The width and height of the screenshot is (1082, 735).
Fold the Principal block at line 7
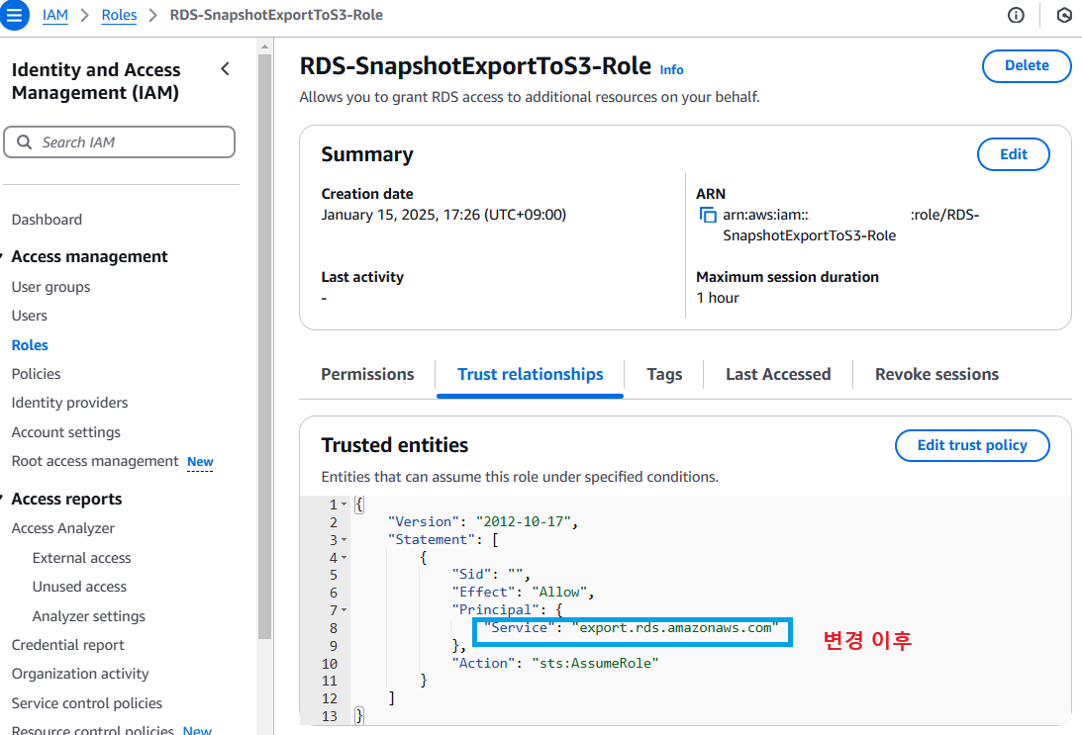[344, 610]
